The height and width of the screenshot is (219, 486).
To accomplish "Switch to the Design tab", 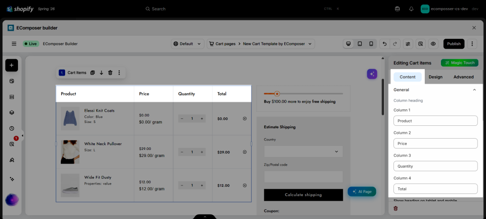I will 436,77.
